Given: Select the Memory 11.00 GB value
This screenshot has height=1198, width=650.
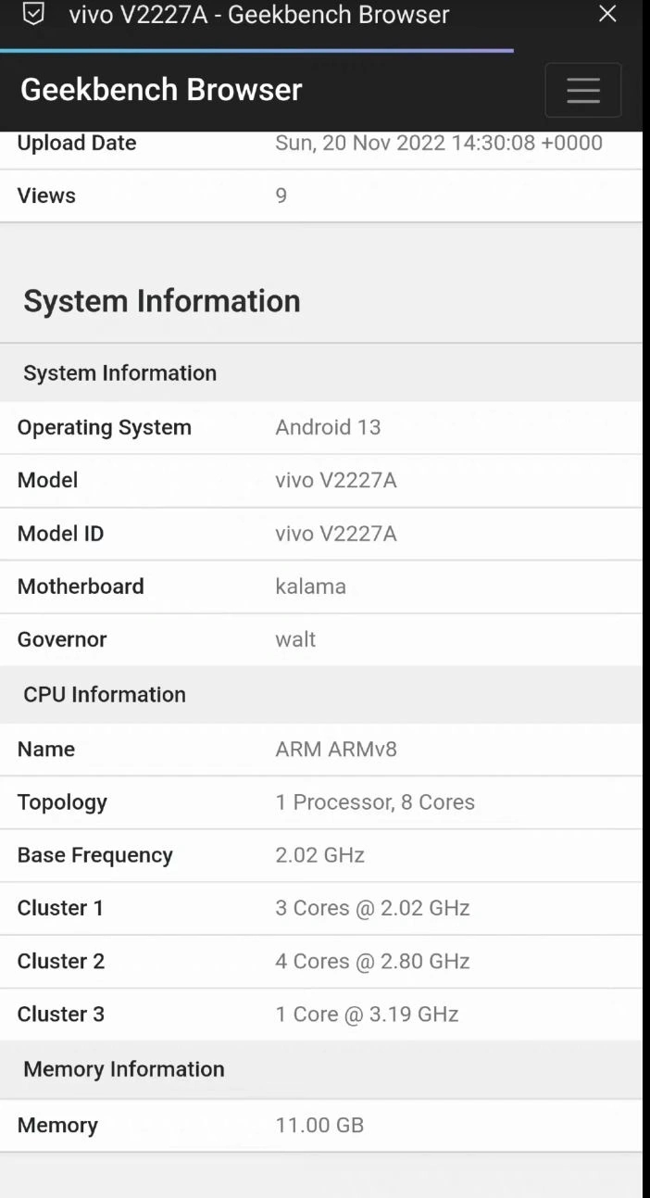Looking at the screenshot, I should pos(319,1126).
